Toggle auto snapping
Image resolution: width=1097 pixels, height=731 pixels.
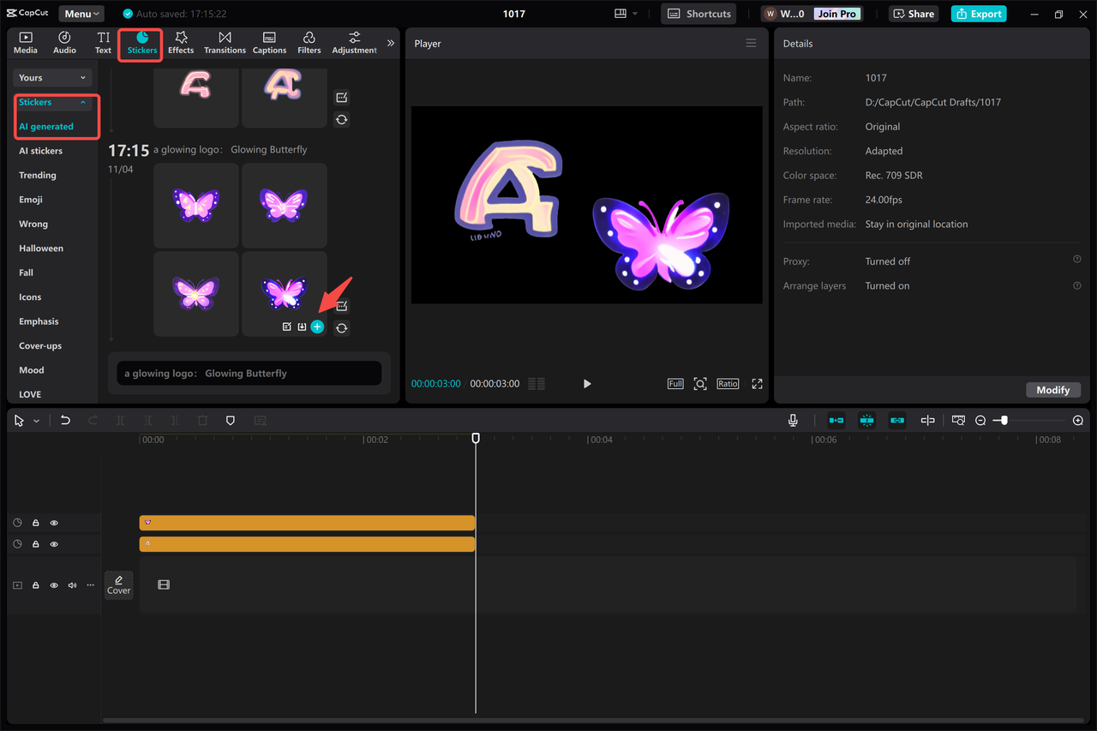tap(866, 420)
